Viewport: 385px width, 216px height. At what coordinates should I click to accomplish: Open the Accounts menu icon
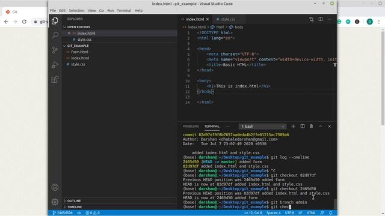tap(55, 187)
